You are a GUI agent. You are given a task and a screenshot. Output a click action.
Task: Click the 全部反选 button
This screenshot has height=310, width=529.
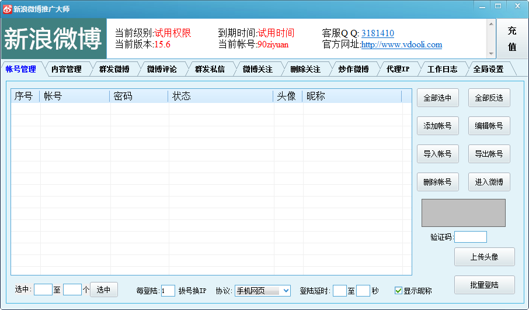pyautogui.click(x=489, y=98)
